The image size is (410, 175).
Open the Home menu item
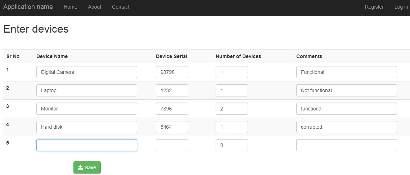70,7
